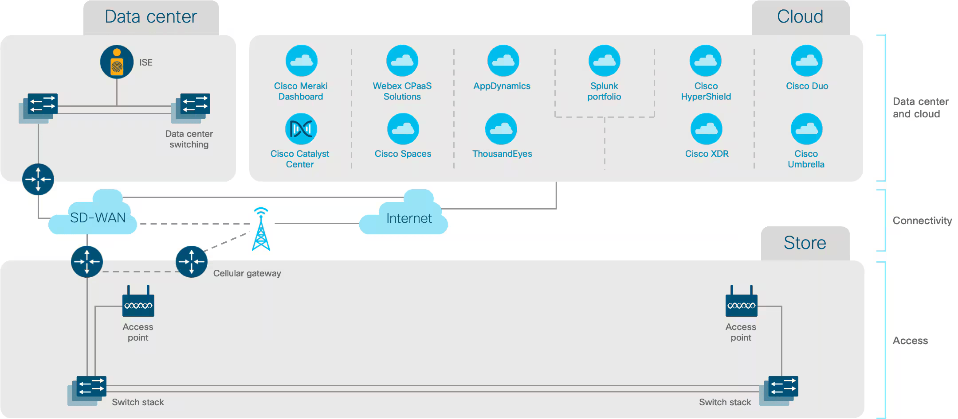Click the ISE fingerprint identity icon
The width and height of the screenshot is (958, 419).
pos(117,62)
